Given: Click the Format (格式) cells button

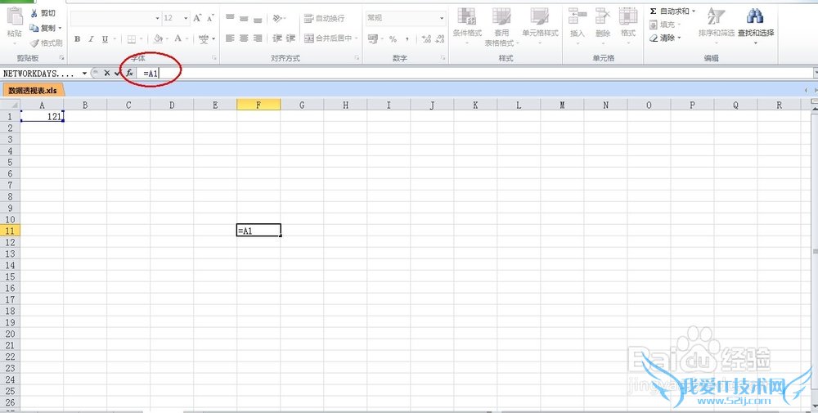Looking at the screenshot, I should pyautogui.click(x=628, y=25).
